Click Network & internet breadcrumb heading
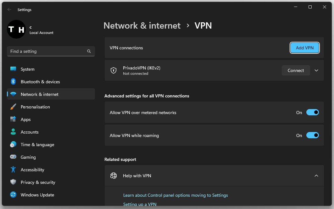Screen dimensions: 334x209 [x=142, y=26]
